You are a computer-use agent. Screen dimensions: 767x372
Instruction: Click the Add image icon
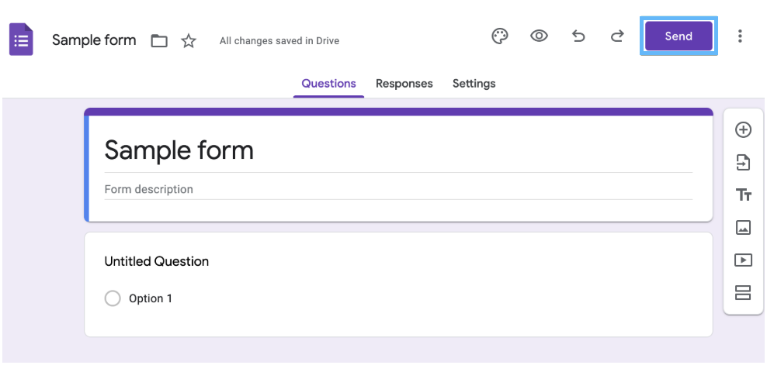click(743, 228)
